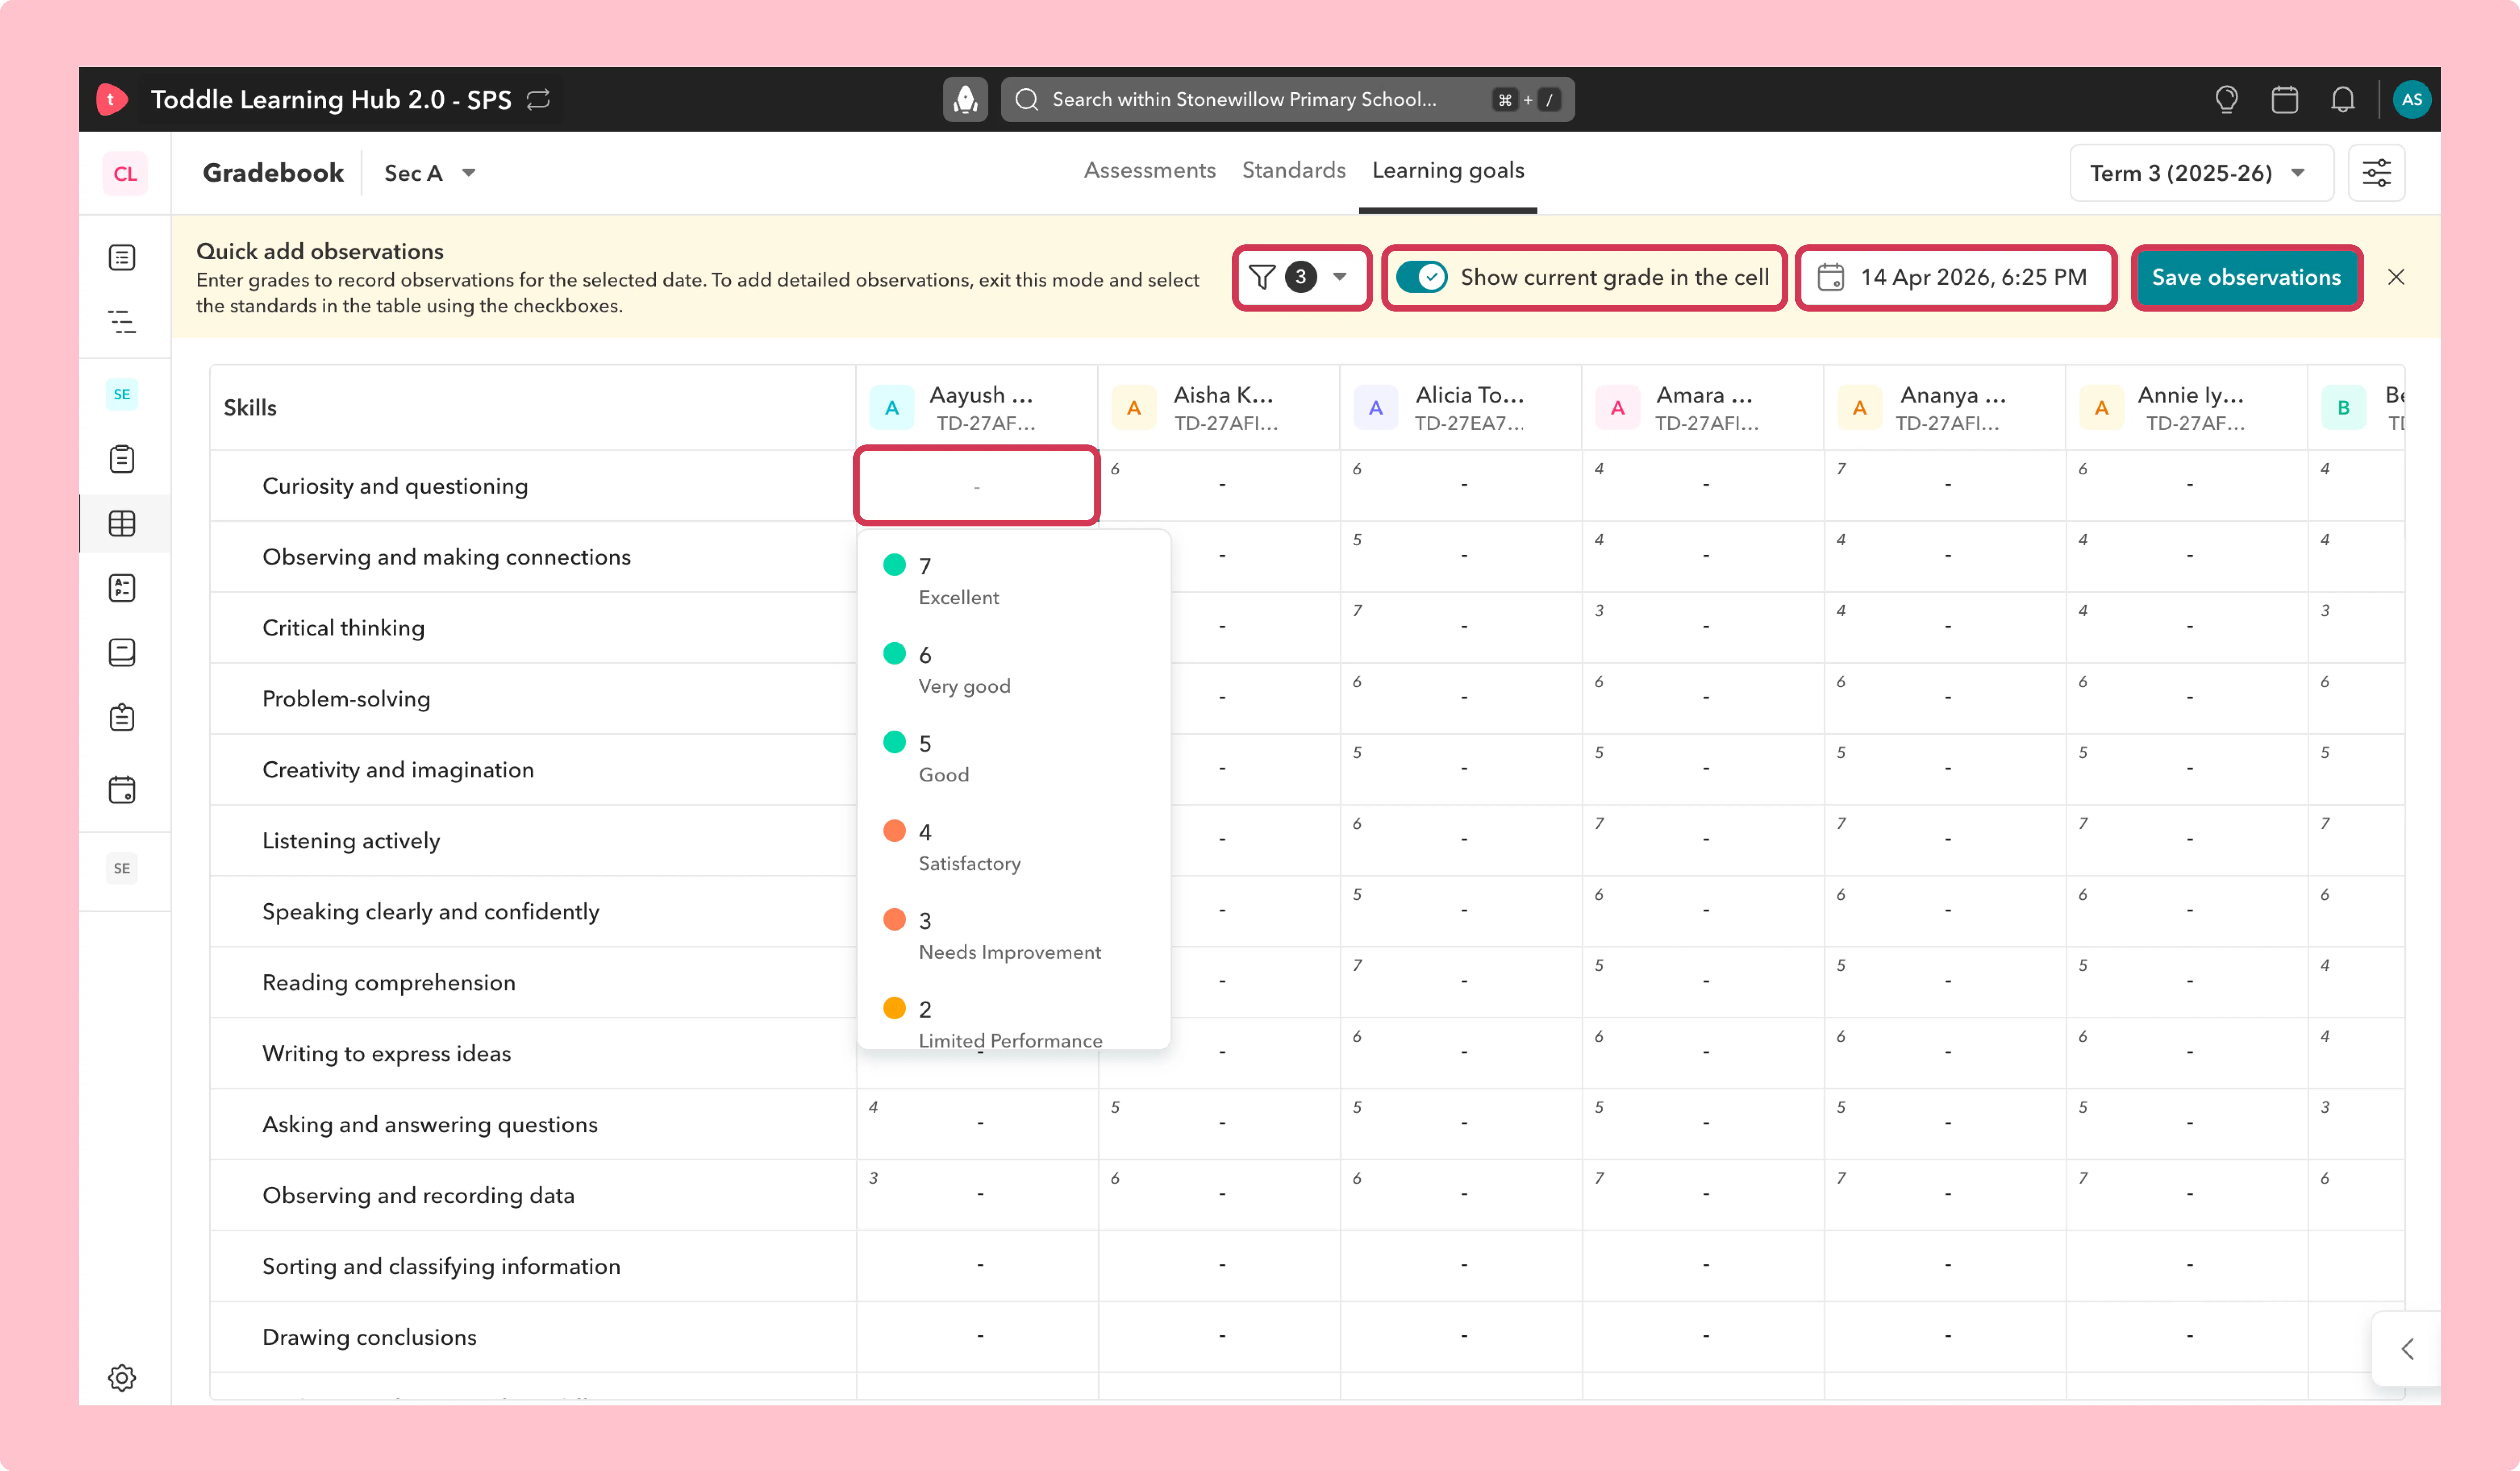Expand the collapsed side panel chevron
This screenshot has height=1471, width=2520.
pos(2407,1349)
